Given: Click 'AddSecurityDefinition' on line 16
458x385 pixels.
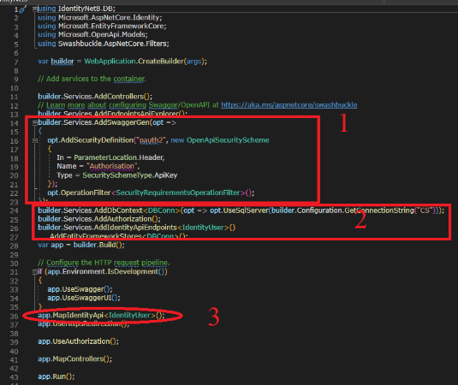Looking at the screenshot, I should (97, 140).
